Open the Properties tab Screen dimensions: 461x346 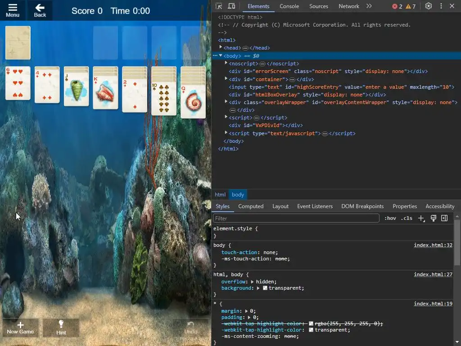tap(405, 206)
